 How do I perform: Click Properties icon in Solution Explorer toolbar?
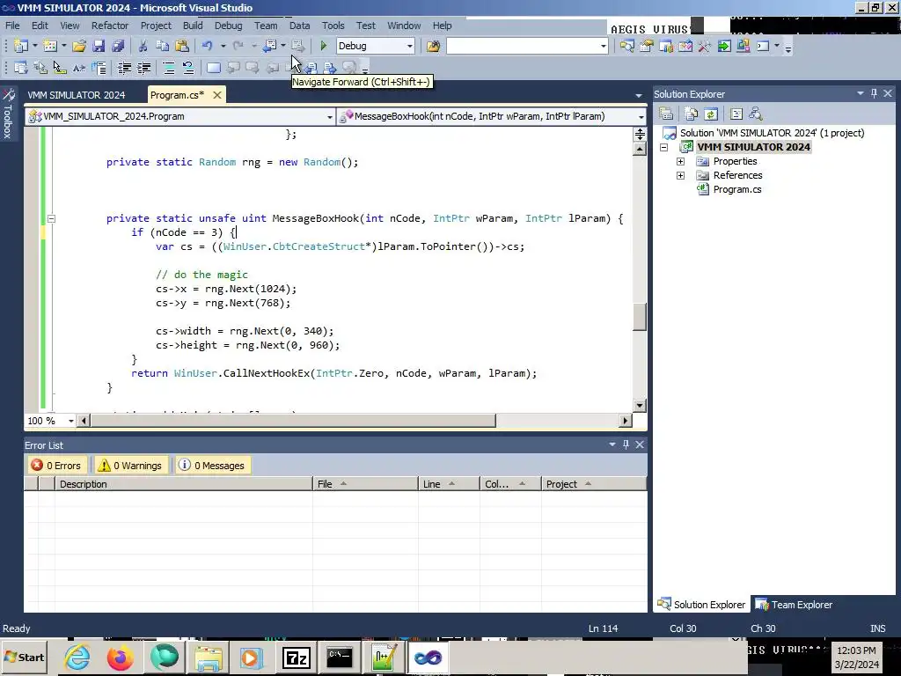point(666,114)
